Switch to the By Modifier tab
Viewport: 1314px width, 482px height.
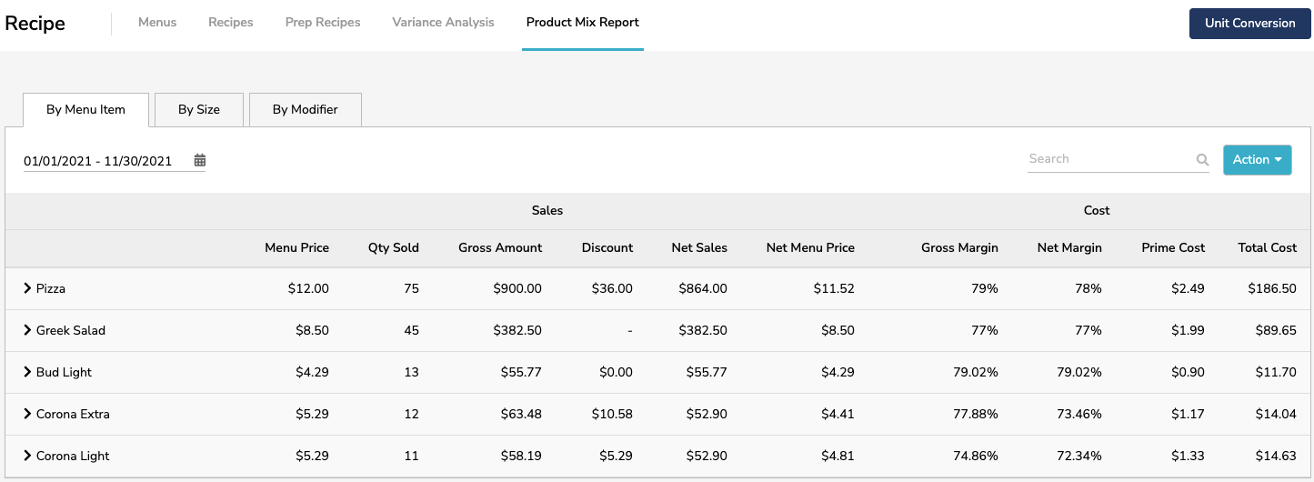(306, 109)
